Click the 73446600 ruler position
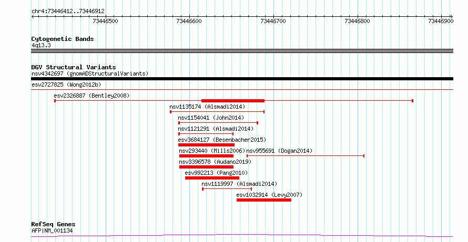This screenshot has height=242, width=468. point(189,21)
